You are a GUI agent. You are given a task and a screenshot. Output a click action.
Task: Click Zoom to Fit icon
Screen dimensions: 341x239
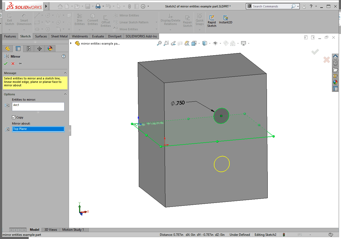pyautogui.click(x=159, y=43)
